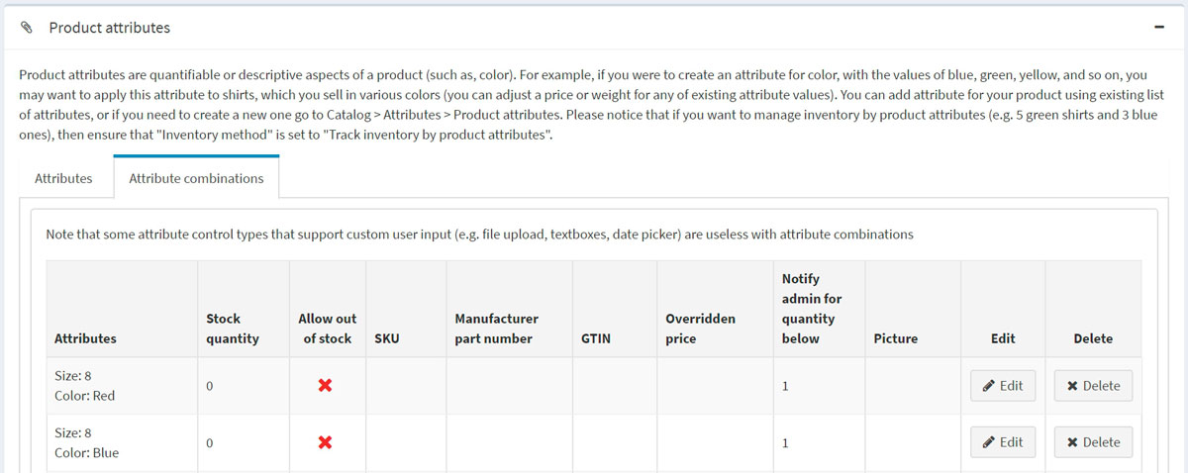Click the Stock quantity column header

tap(232, 329)
